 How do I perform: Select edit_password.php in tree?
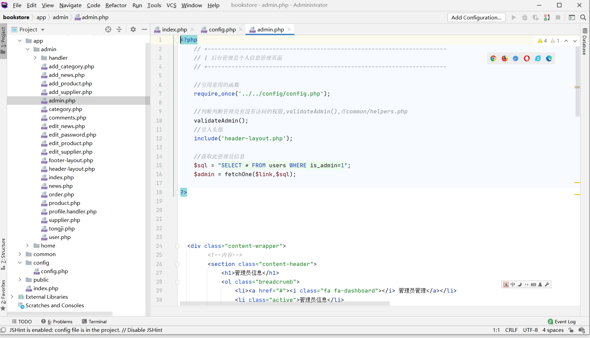click(x=72, y=135)
